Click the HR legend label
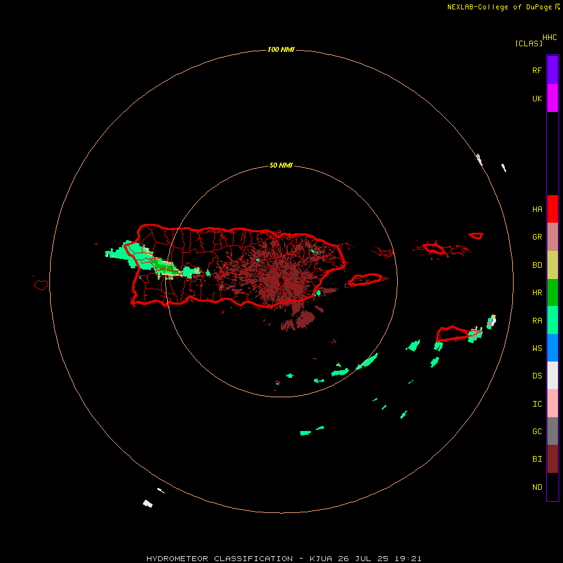The width and height of the screenshot is (563, 563). point(537,293)
